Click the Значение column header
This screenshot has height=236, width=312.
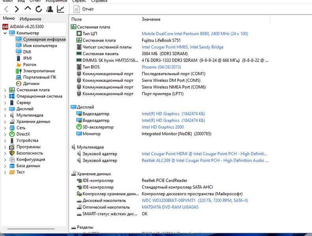click(151, 19)
